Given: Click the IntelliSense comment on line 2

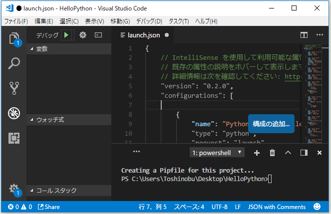Looking at the screenshot, I should [231, 57].
